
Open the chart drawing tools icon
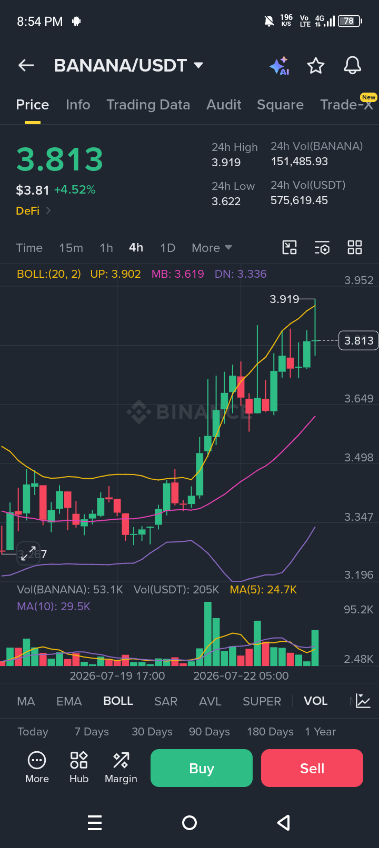point(290,247)
